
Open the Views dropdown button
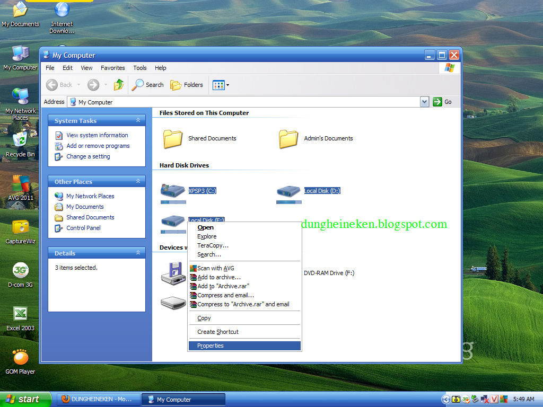point(221,85)
